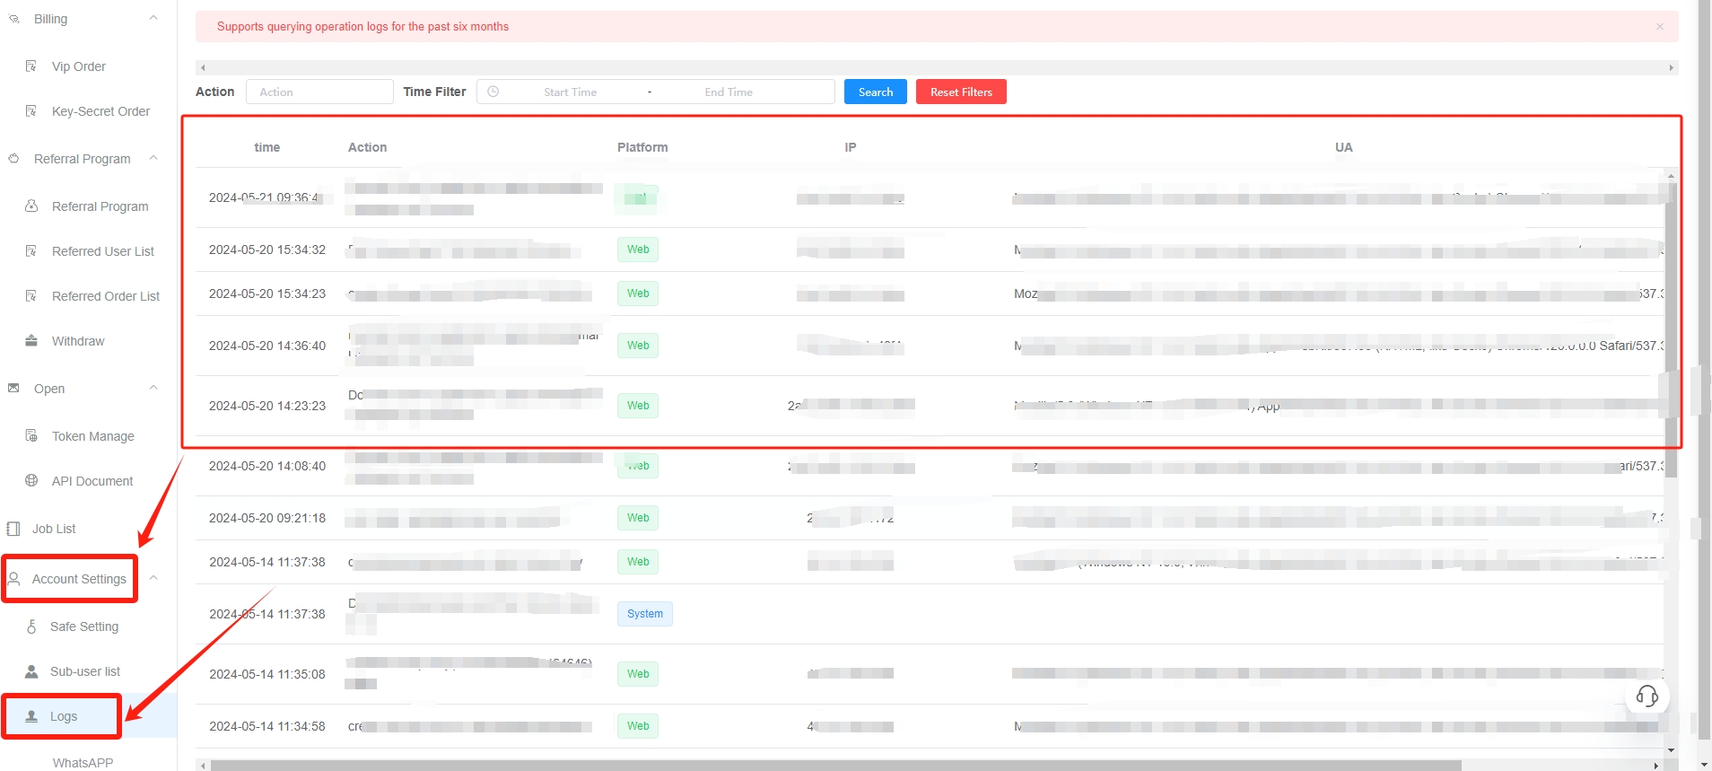Click the Logs person icon

click(31, 716)
